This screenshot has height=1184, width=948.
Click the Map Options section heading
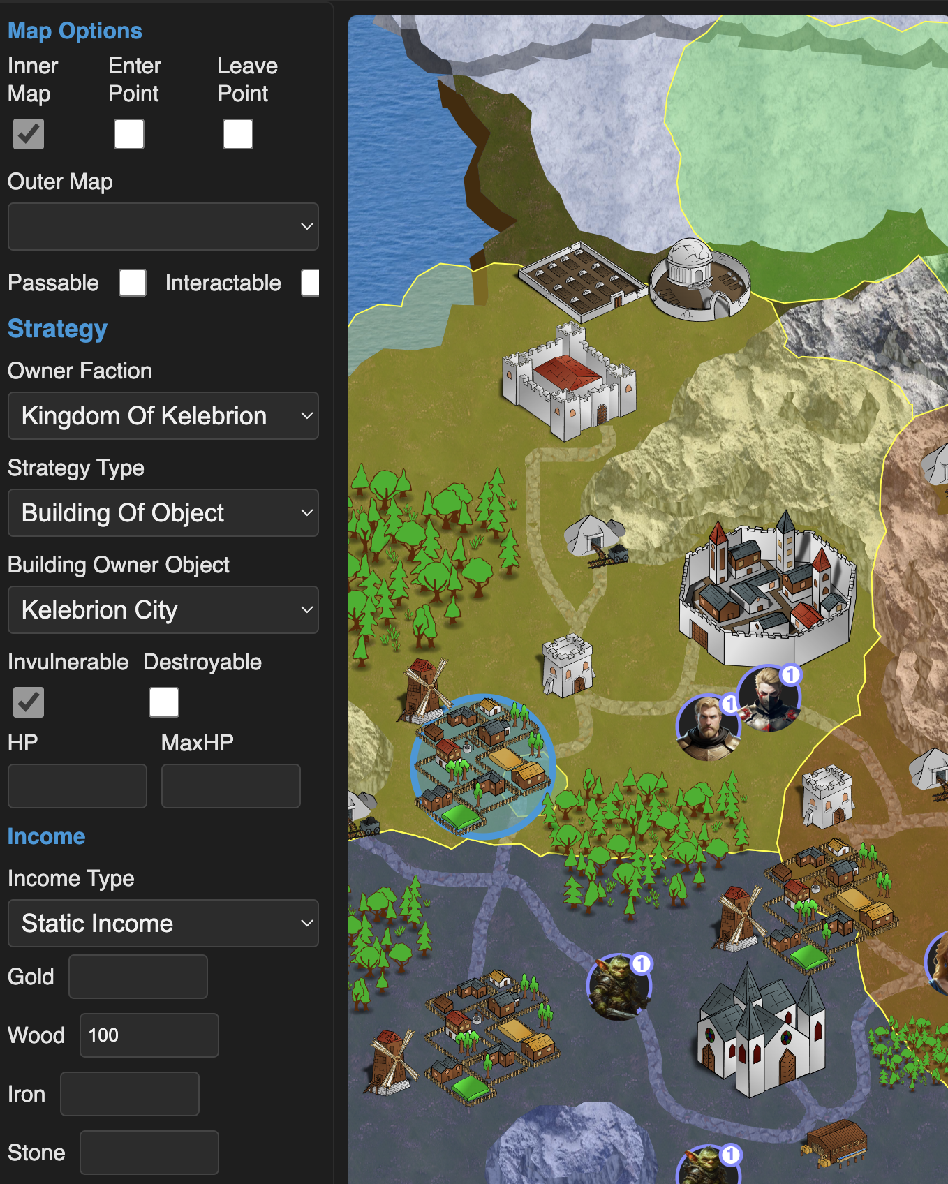pos(75,31)
